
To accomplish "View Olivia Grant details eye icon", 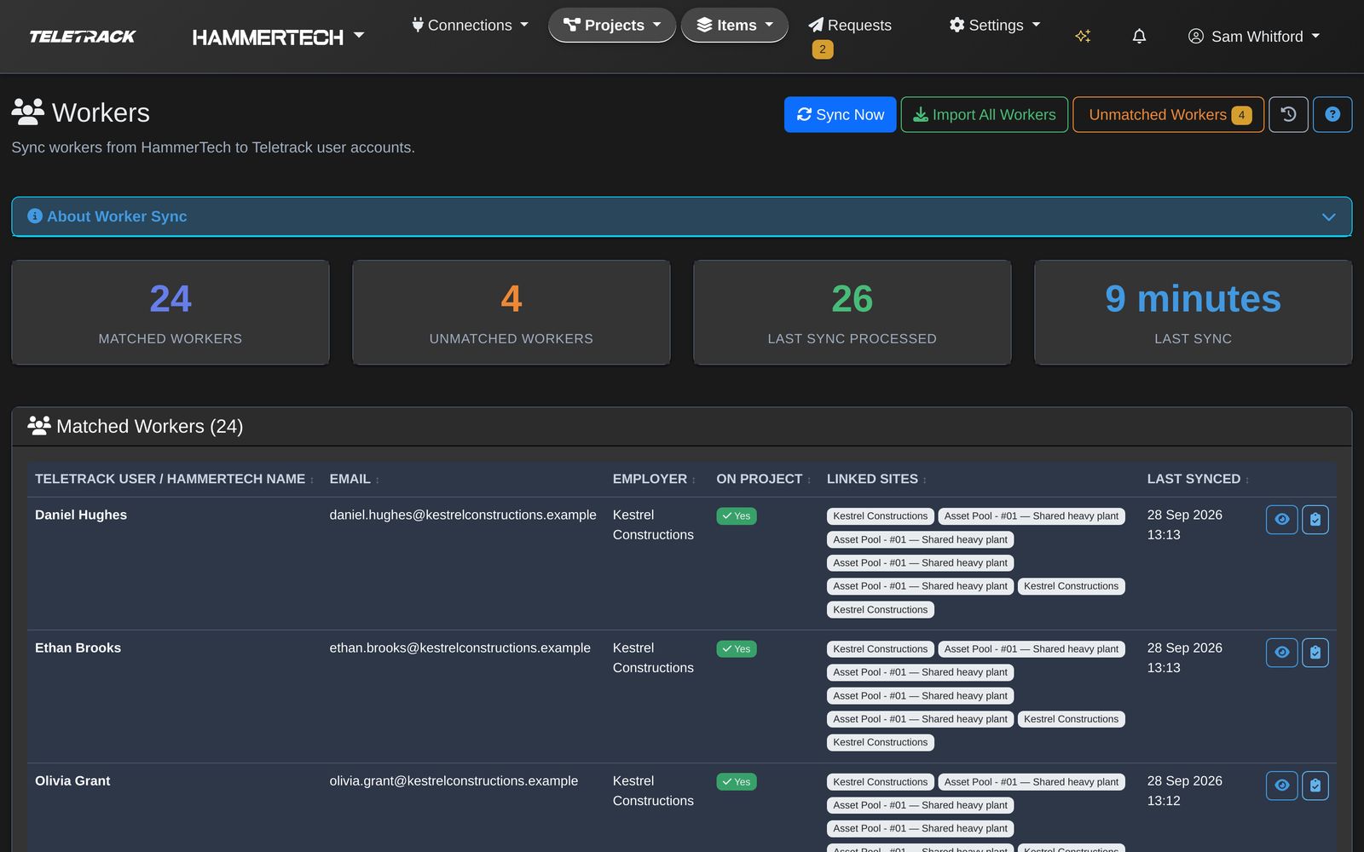I will point(1282,785).
